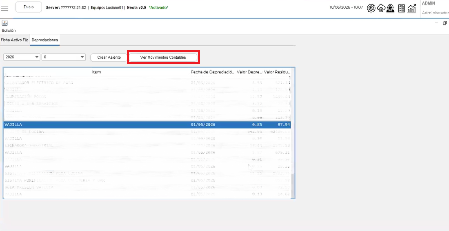Expand the month 6 dropdown
This screenshot has width=449, height=231.
pyautogui.click(x=64, y=57)
